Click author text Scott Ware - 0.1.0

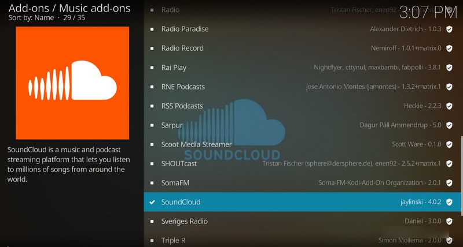pos(417,144)
